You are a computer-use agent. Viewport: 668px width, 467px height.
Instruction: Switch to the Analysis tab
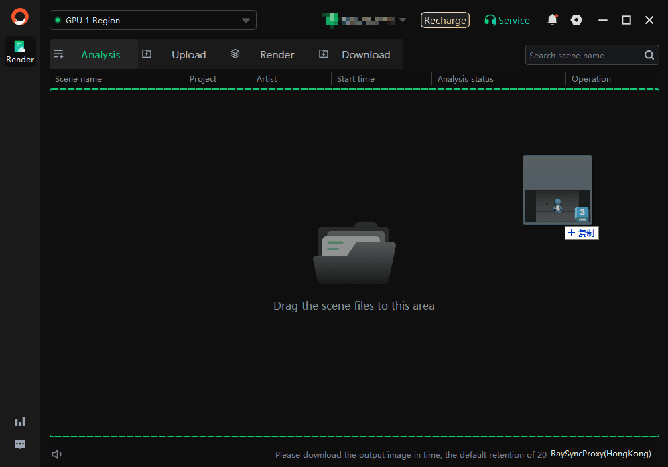(x=100, y=55)
